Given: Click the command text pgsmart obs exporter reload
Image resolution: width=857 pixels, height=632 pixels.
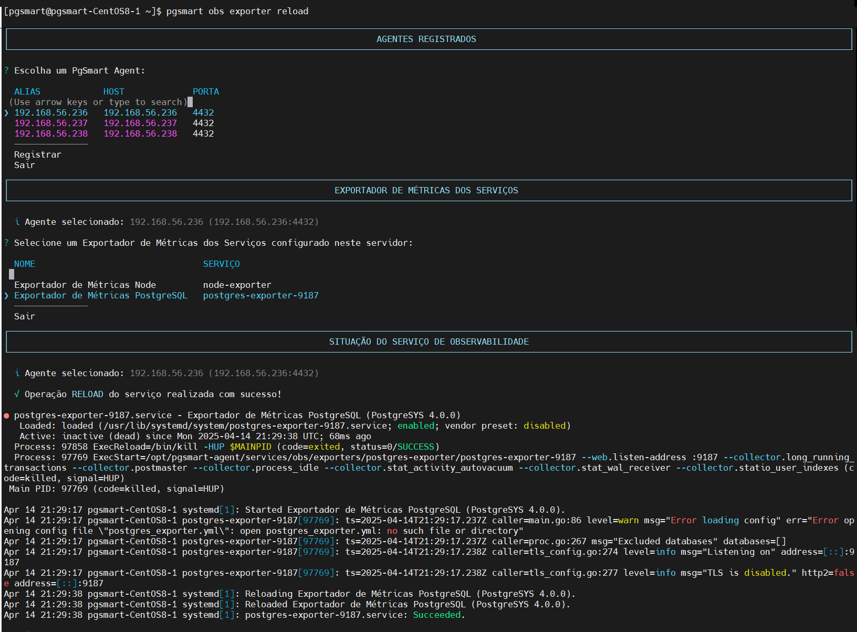Looking at the screenshot, I should coord(237,11).
